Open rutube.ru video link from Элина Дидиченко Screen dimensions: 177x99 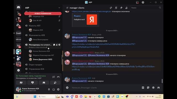(113, 68)
